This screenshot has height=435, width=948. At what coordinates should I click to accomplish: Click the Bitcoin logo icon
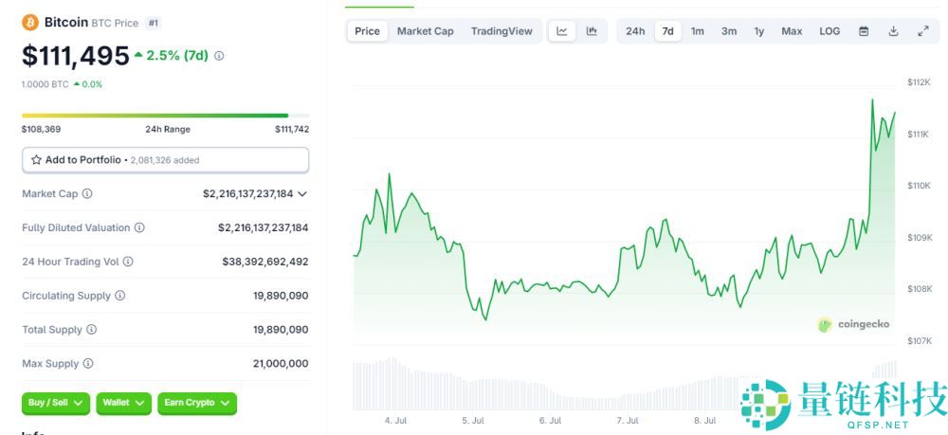(30, 22)
